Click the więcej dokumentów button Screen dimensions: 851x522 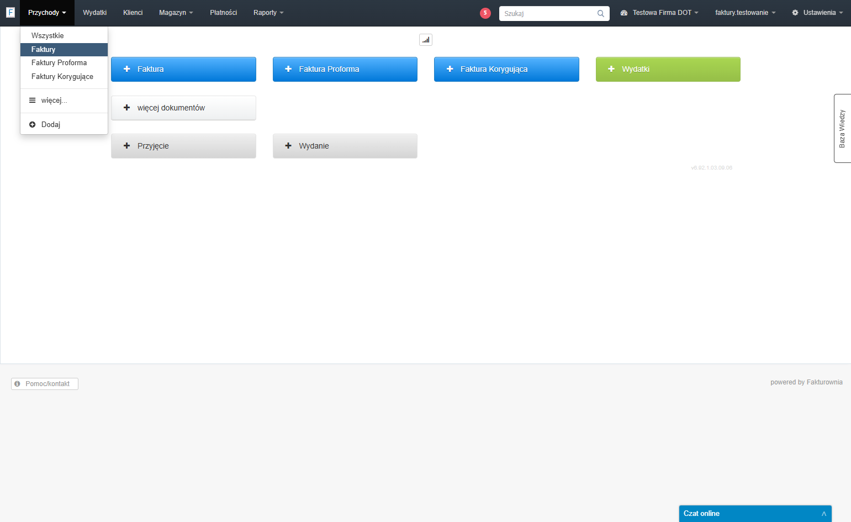183,108
